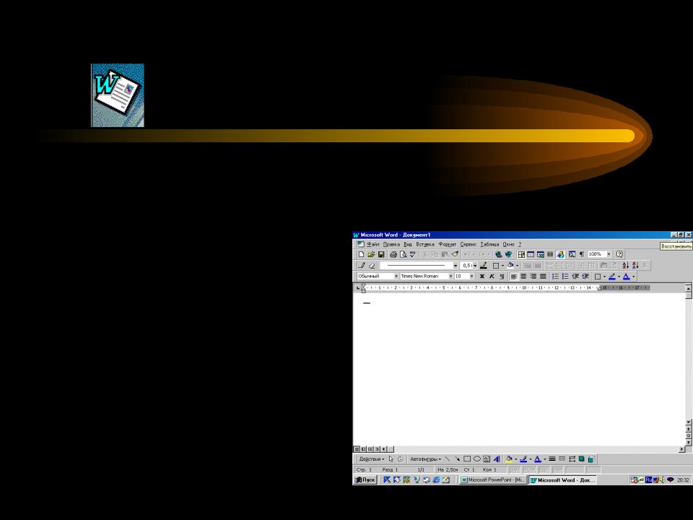Screen dimensions: 693x520
Task: Create a new blank document
Action: [x=361, y=254]
